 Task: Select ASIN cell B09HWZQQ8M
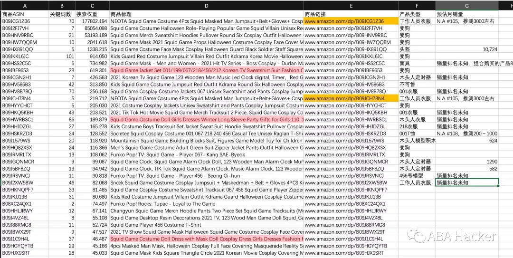point(25,42)
